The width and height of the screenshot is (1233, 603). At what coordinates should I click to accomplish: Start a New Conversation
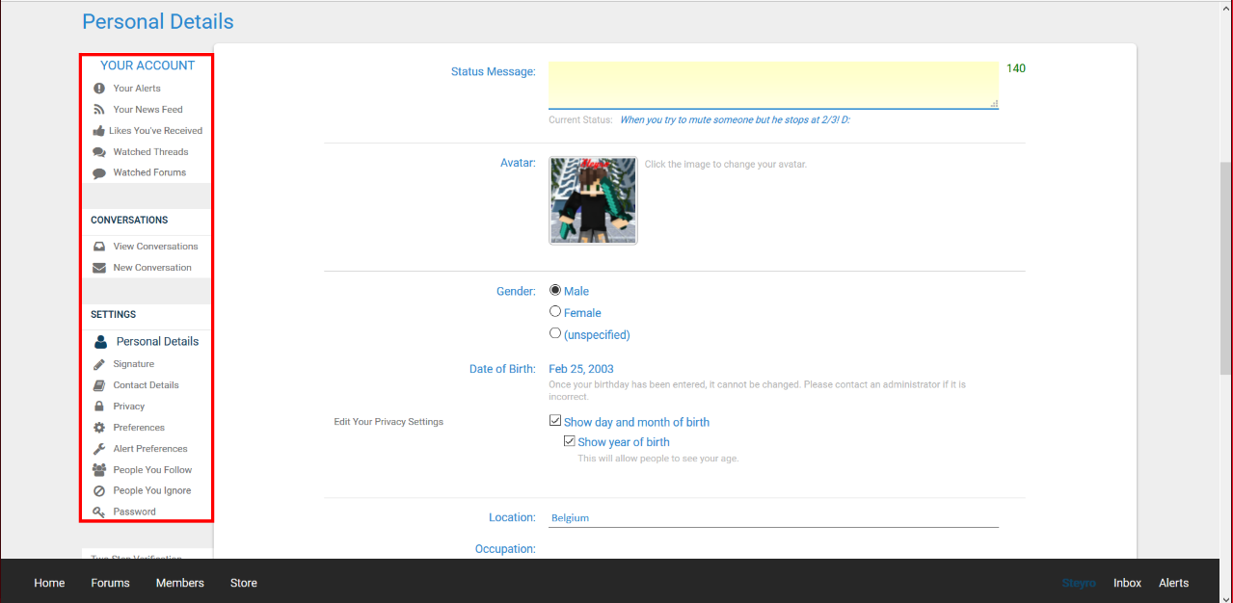(152, 268)
